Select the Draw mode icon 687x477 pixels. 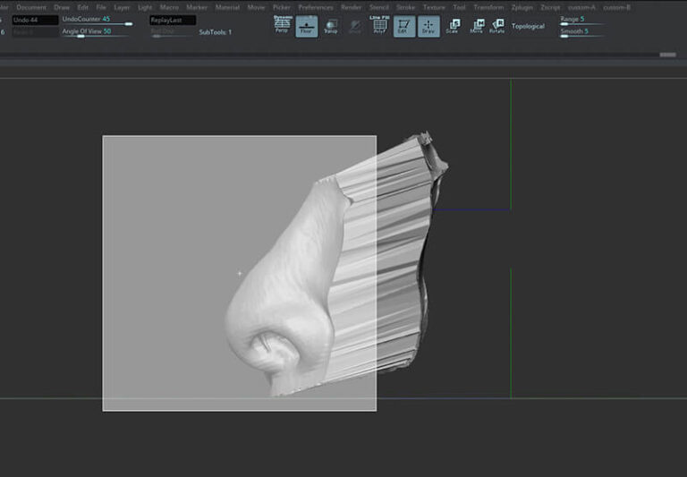(428, 26)
